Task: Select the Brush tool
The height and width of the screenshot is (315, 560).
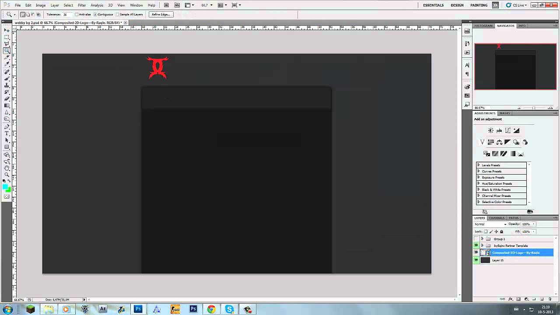Action: point(7,78)
